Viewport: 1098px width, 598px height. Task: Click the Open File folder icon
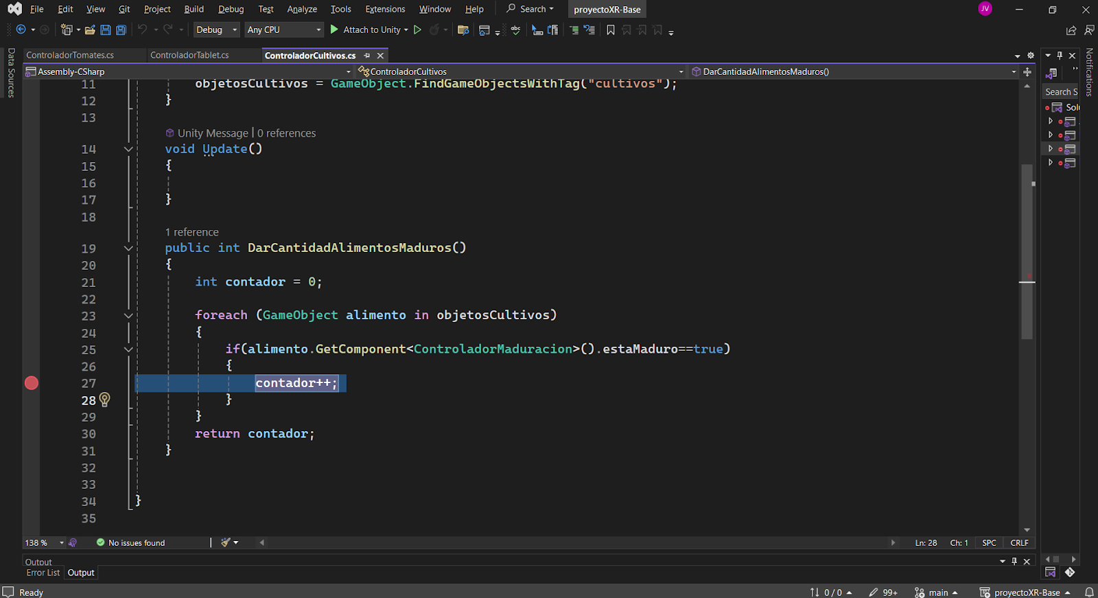pyautogui.click(x=90, y=30)
